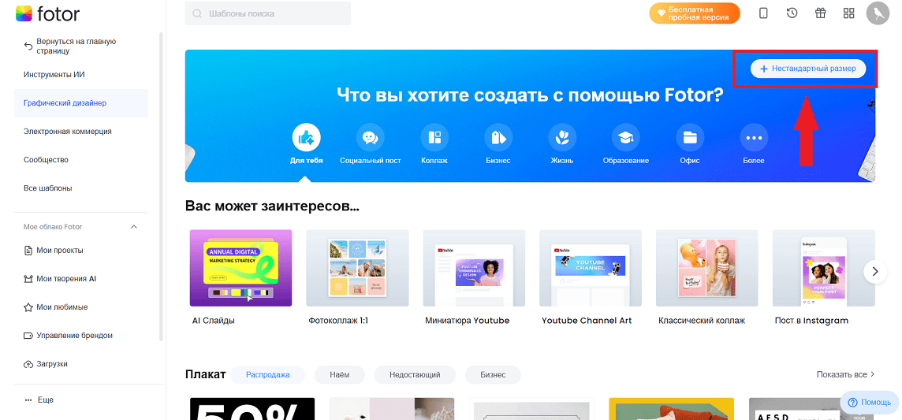The width and height of the screenshot is (902, 420).
Task: Click the Мои творения AI icon
Action: point(28,279)
